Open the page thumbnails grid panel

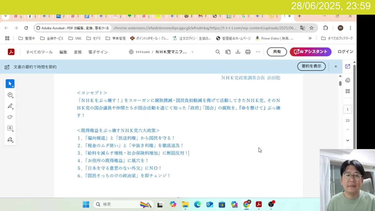click(348, 91)
